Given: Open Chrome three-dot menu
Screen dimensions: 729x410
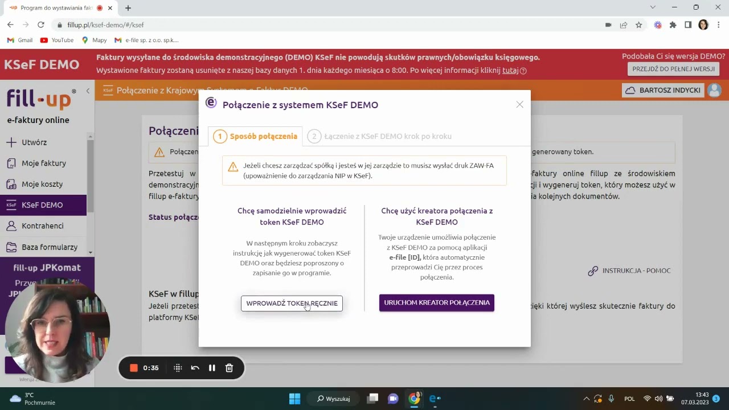Looking at the screenshot, I should point(719,25).
